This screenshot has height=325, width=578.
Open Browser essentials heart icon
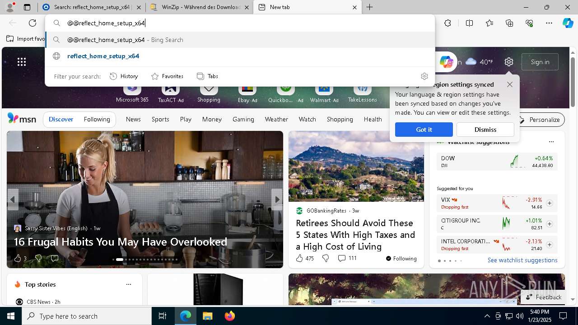tap(529, 23)
